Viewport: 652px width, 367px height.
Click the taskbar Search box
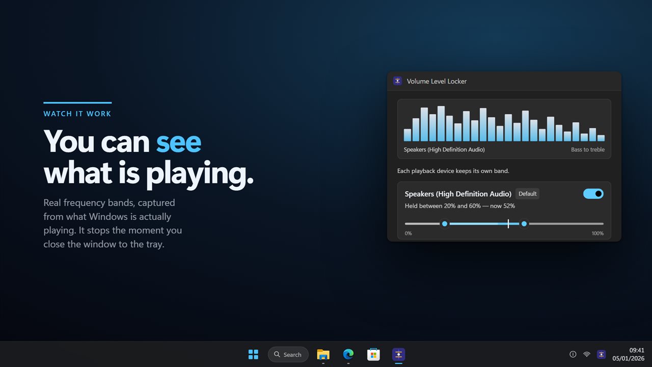tap(288, 354)
